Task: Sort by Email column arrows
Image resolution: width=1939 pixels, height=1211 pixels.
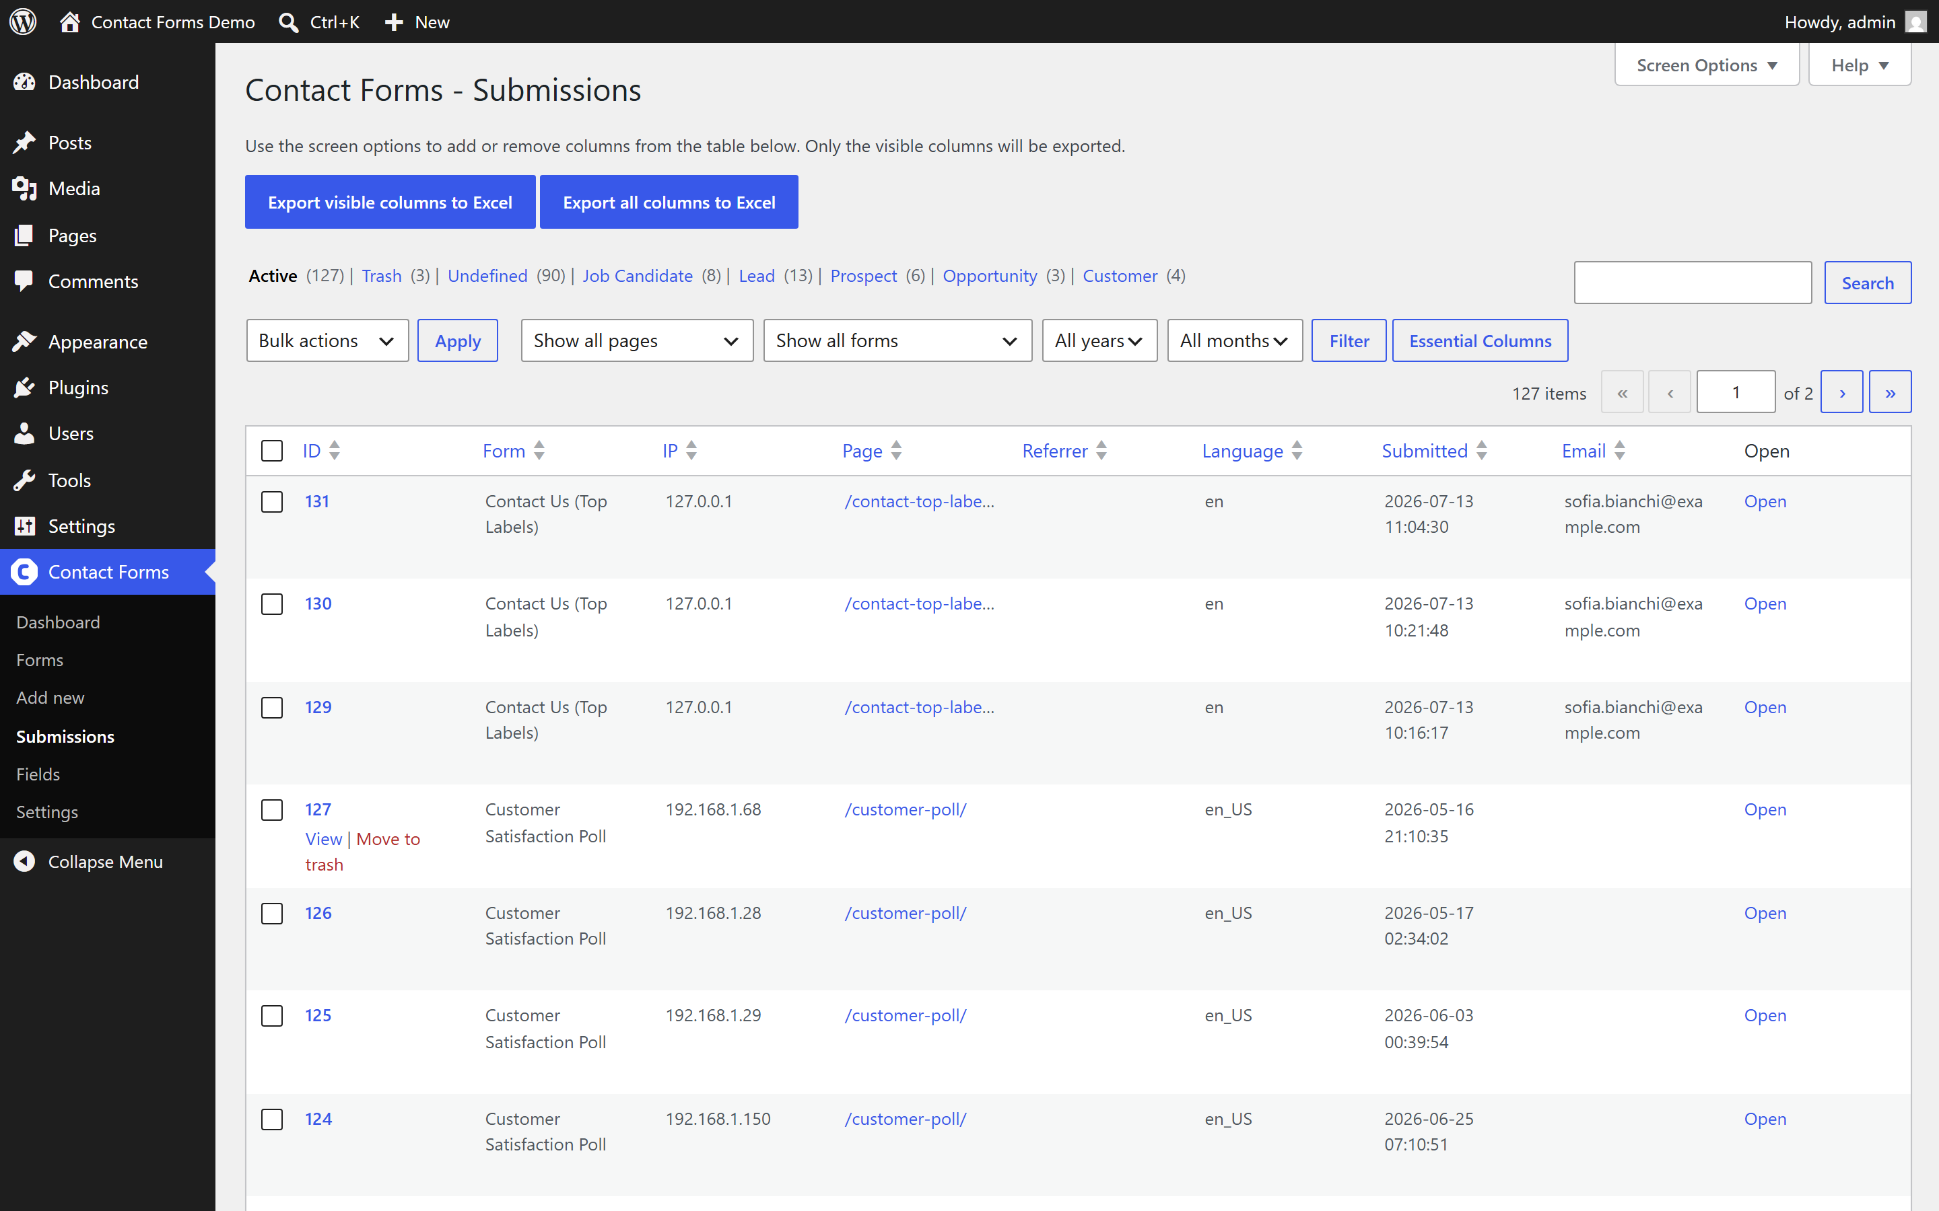Action: (x=1619, y=451)
